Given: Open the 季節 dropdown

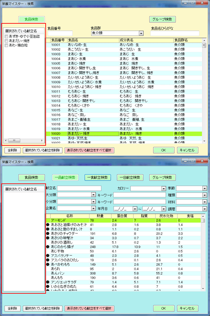Looking at the screenshot, I should click(205, 189).
